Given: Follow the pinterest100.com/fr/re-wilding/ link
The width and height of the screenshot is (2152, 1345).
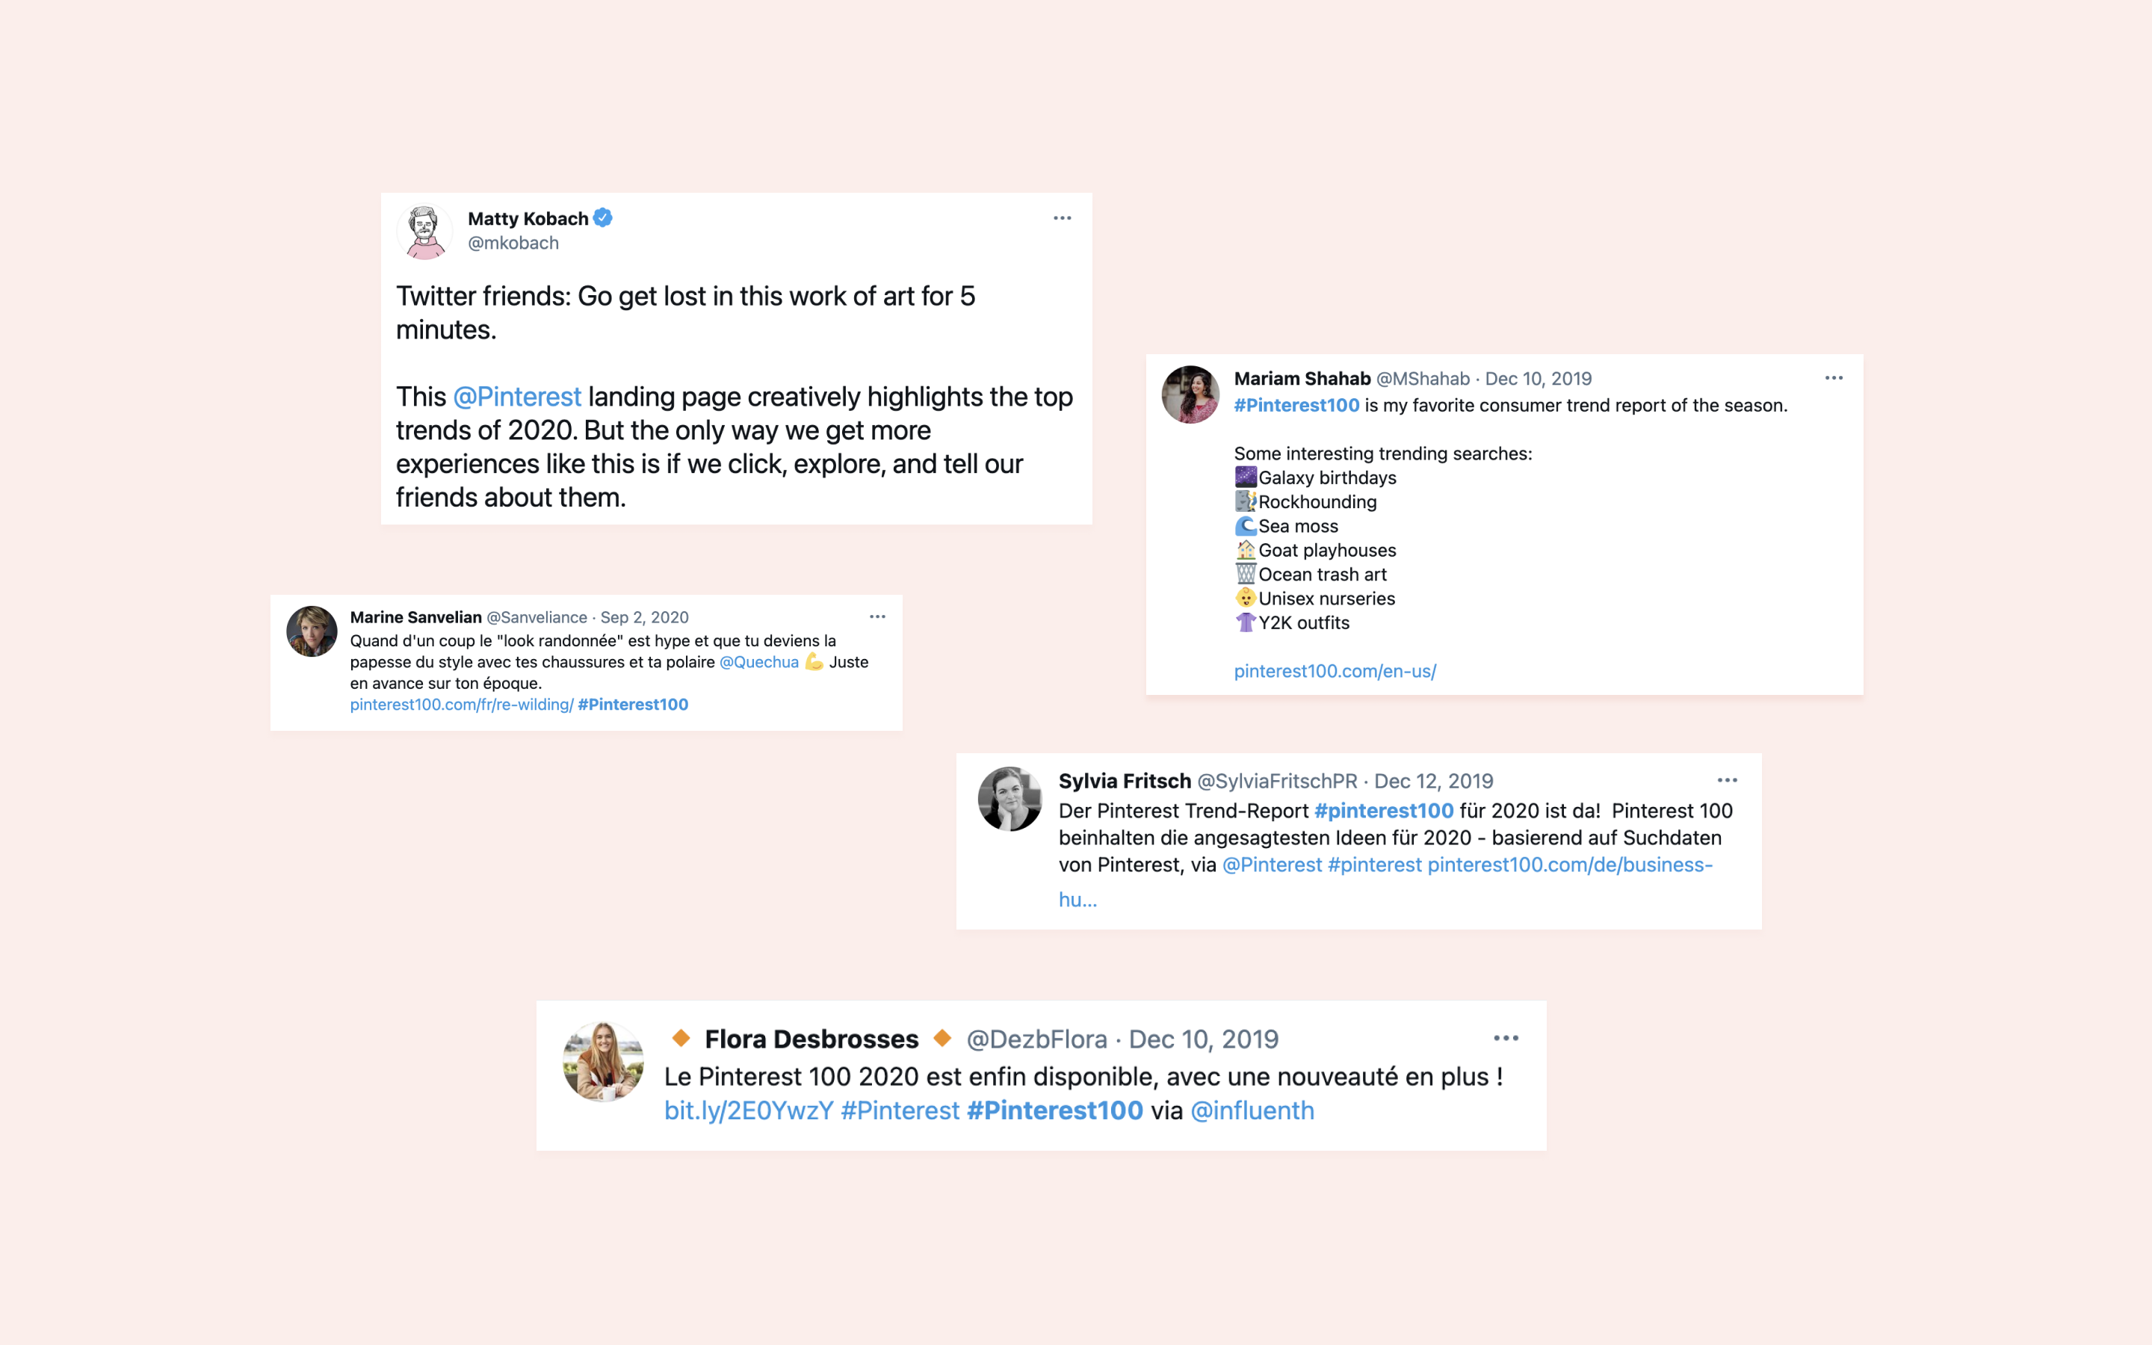Looking at the screenshot, I should (x=460, y=705).
